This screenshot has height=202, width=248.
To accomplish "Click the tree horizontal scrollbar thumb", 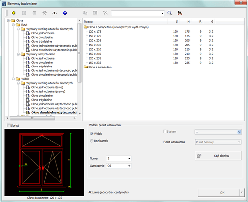I will [32, 118].
